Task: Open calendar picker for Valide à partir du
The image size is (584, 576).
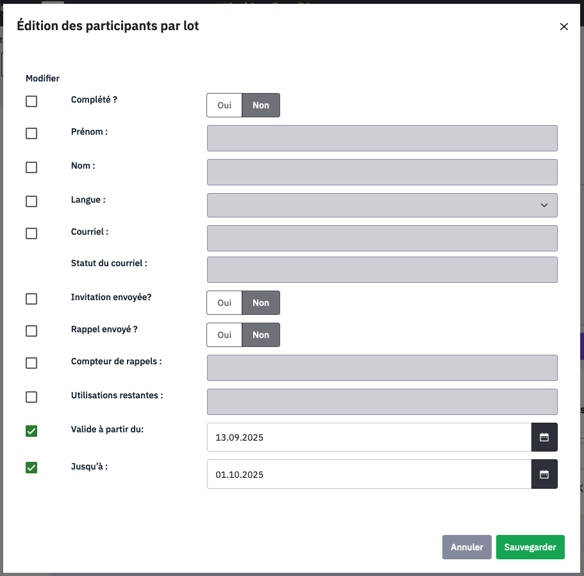Action: click(x=544, y=437)
